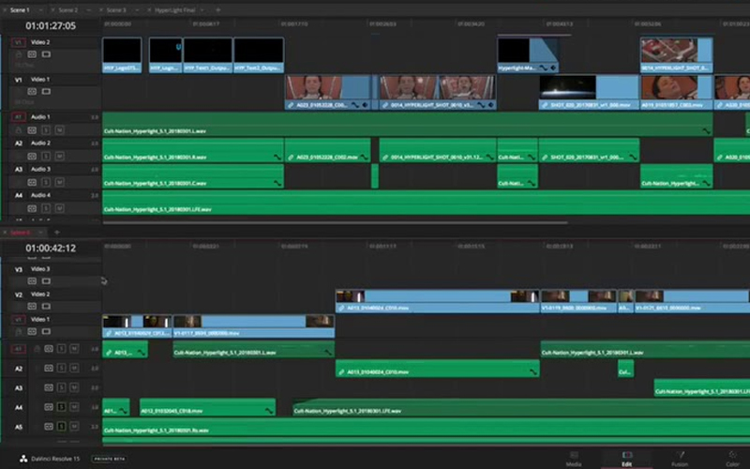
Task: Toggle lock on lower timeline A1 track
Action: pyautogui.click(x=37, y=349)
